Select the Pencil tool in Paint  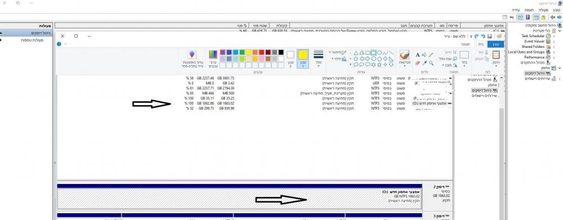[431, 55]
